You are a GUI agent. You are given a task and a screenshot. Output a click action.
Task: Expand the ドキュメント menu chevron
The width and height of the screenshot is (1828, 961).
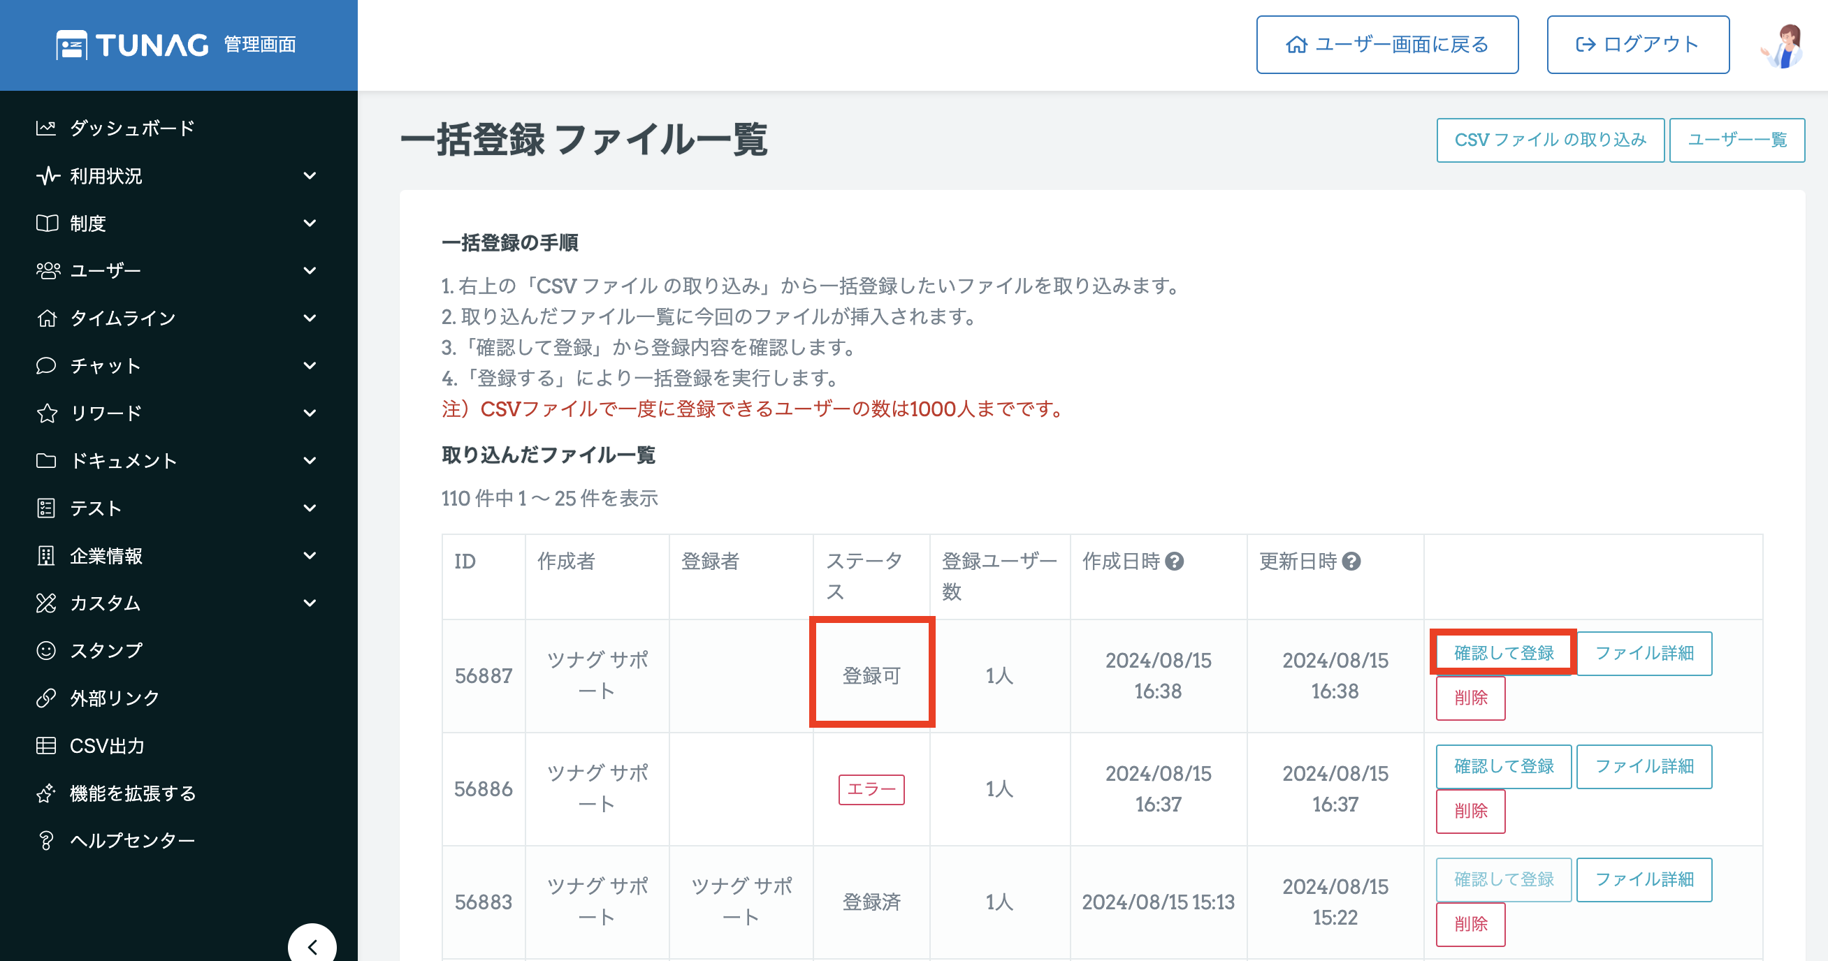(x=310, y=461)
